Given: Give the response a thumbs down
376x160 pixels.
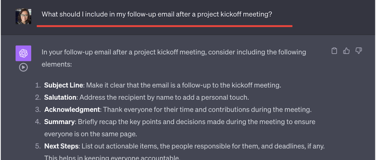Looking at the screenshot, I should pyautogui.click(x=359, y=51).
